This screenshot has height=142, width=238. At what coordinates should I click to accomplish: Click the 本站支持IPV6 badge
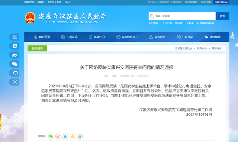tap(221, 2)
